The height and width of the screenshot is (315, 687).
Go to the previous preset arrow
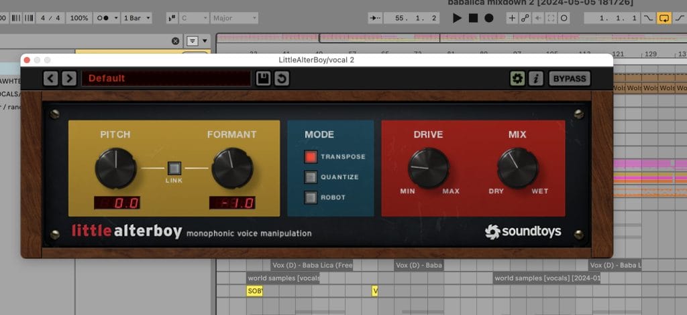51,79
